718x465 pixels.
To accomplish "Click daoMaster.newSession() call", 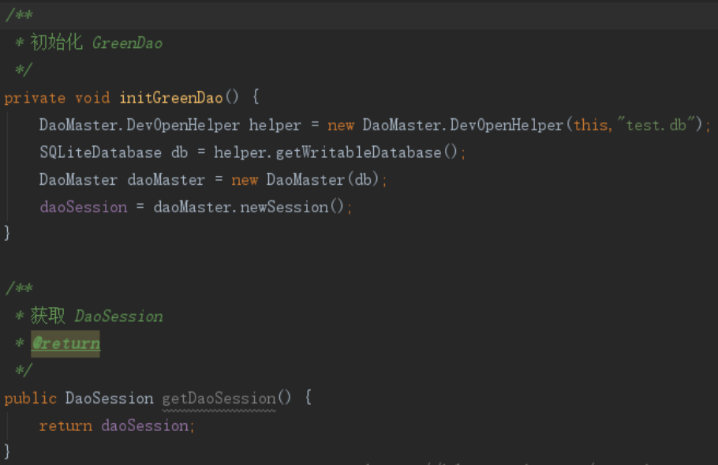I will click(x=249, y=207).
